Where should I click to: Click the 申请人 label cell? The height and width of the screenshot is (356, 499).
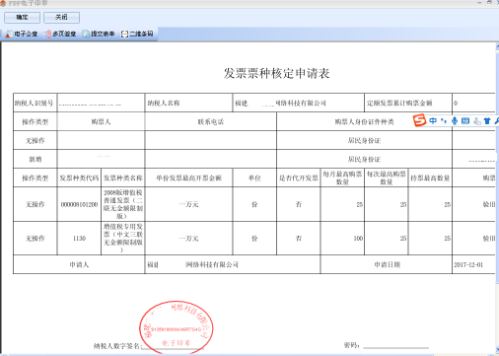click(79, 264)
